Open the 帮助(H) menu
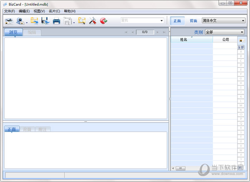Viewport: 250px width, 182px height. pyautogui.click(x=70, y=11)
